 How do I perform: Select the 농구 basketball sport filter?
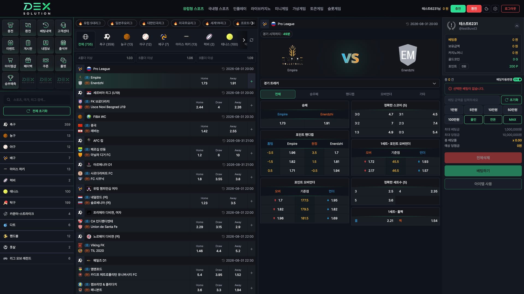[x=127, y=40]
